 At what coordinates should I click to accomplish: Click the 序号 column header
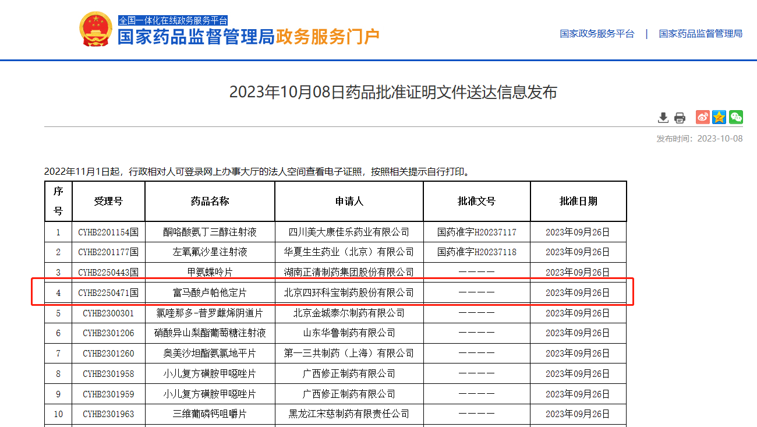pyautogui.click(x=58, y=201)
